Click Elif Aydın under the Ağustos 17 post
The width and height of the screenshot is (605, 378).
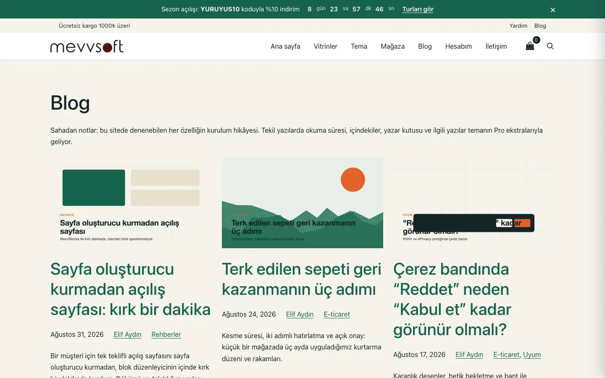(x=469, y=354)
